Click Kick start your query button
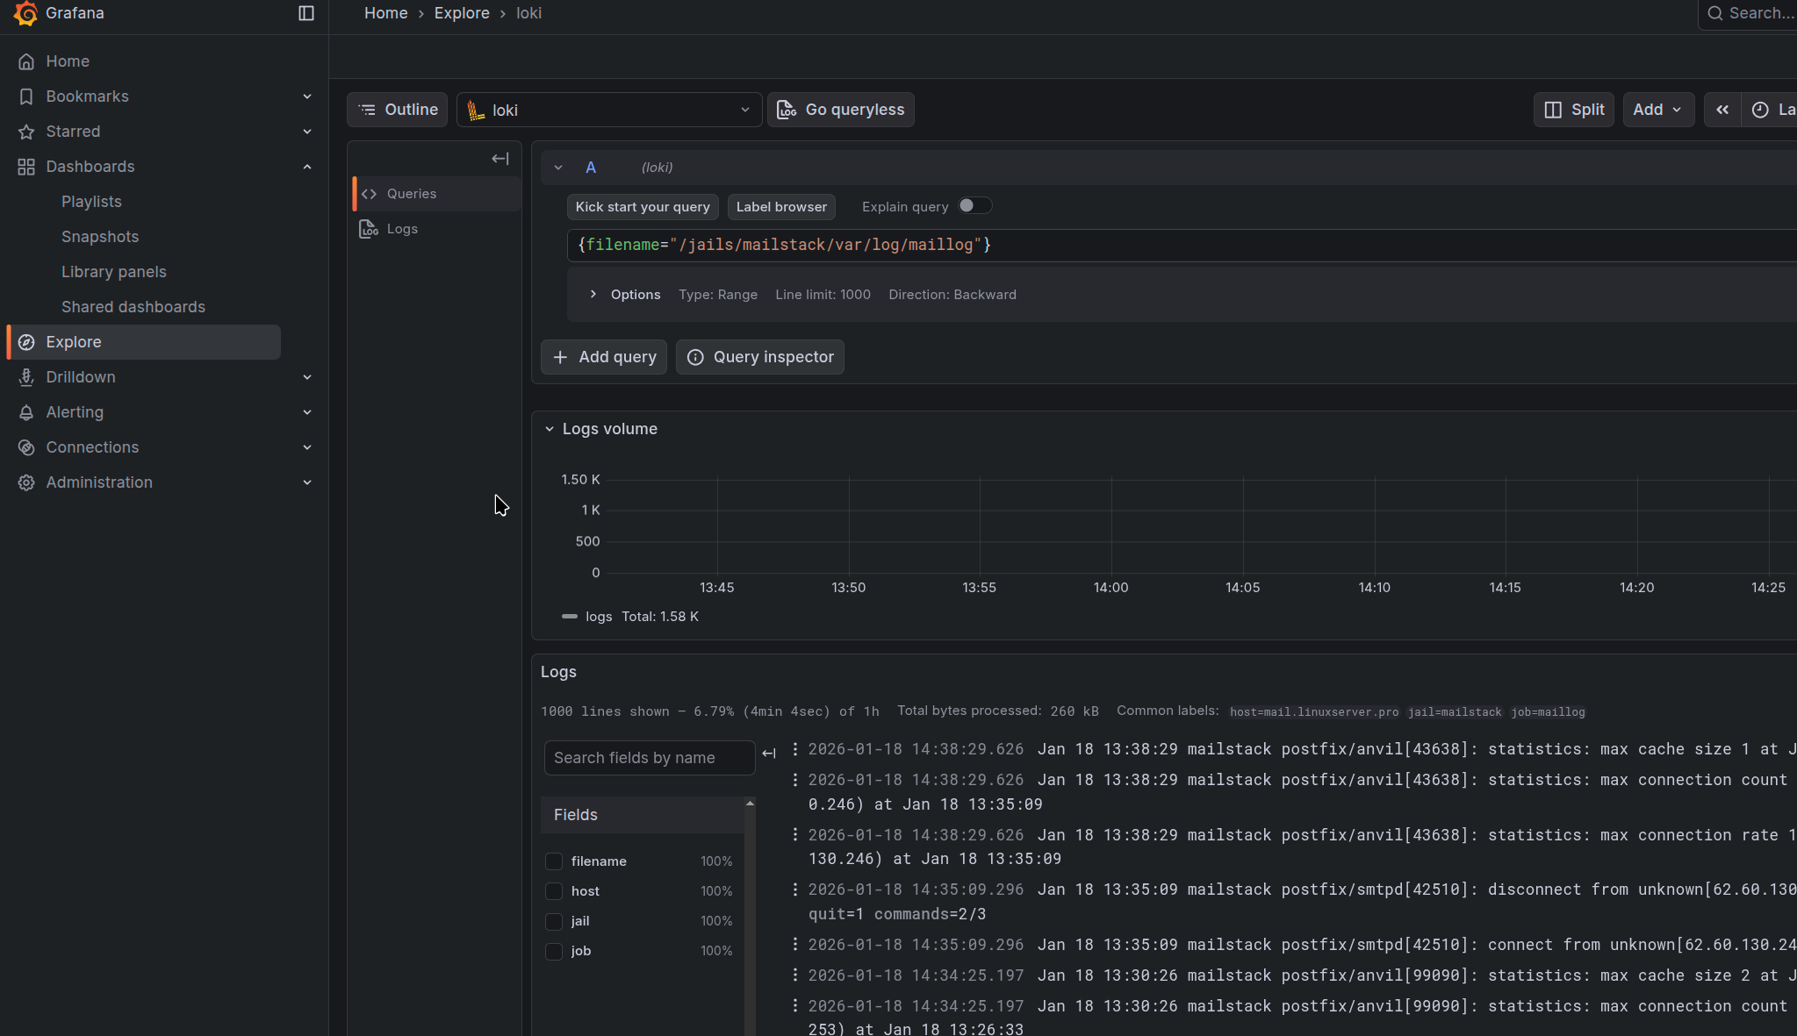The height and width of the screenshot is (1036, 1797). [642, 207]
